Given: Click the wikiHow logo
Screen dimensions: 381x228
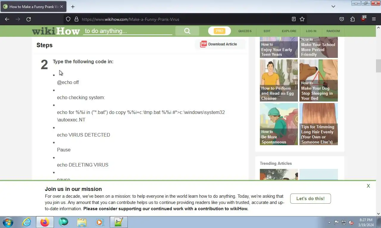Looking at the screenshot, I should [56, 31].
